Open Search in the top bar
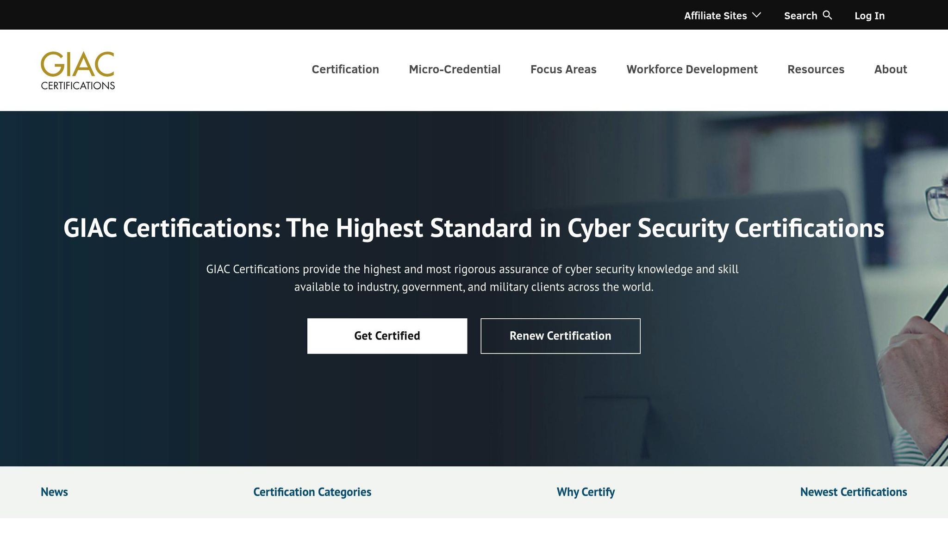948x533 pixels. click(x=808, y=16)
